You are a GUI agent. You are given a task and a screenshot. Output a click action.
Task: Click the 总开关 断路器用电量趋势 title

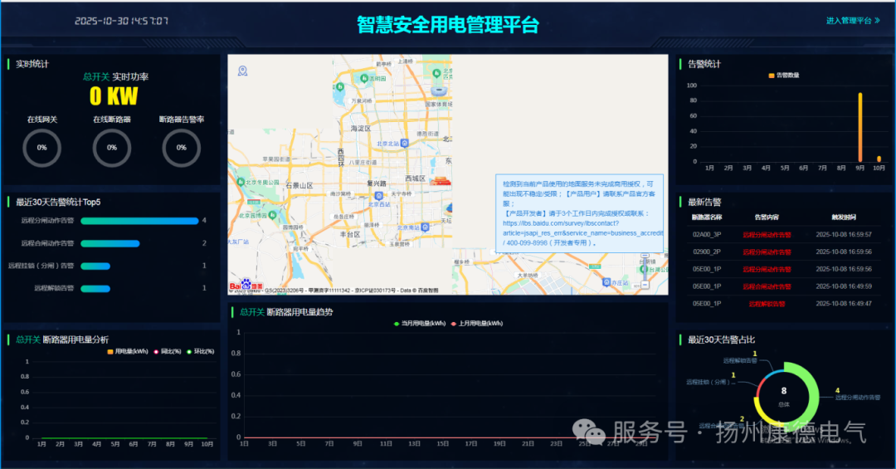tap(286, 312)
